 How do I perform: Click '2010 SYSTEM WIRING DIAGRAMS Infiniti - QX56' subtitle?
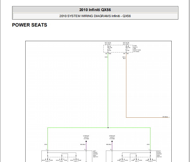coord(95,16)
